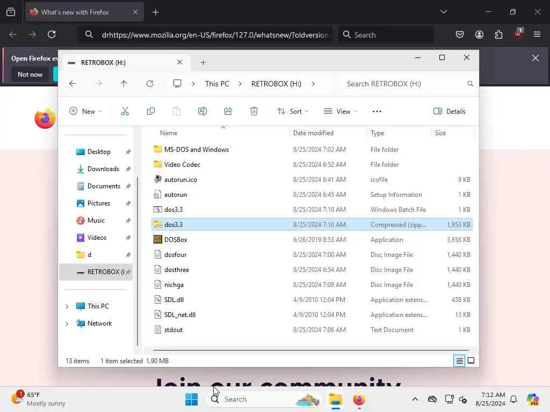Select the dosfour disc image
The width and height of the screenshot is (550, 412).
175,255
